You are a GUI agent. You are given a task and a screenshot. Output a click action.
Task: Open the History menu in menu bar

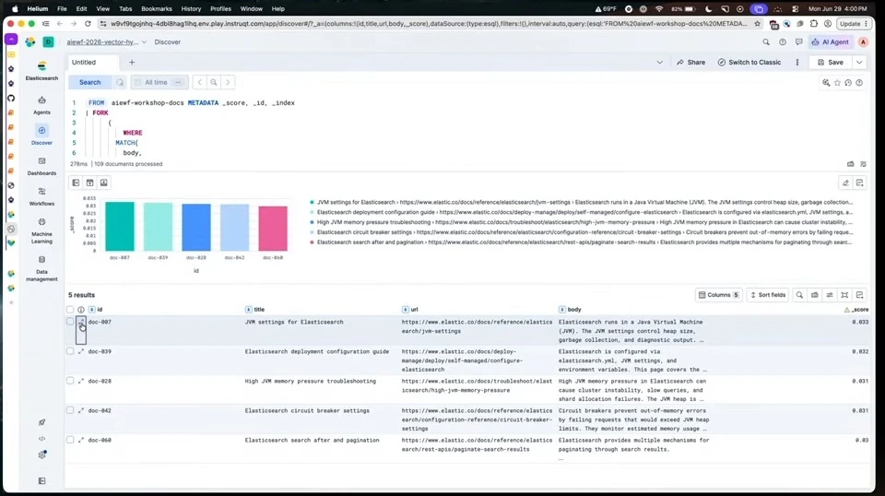pos(191,8)
